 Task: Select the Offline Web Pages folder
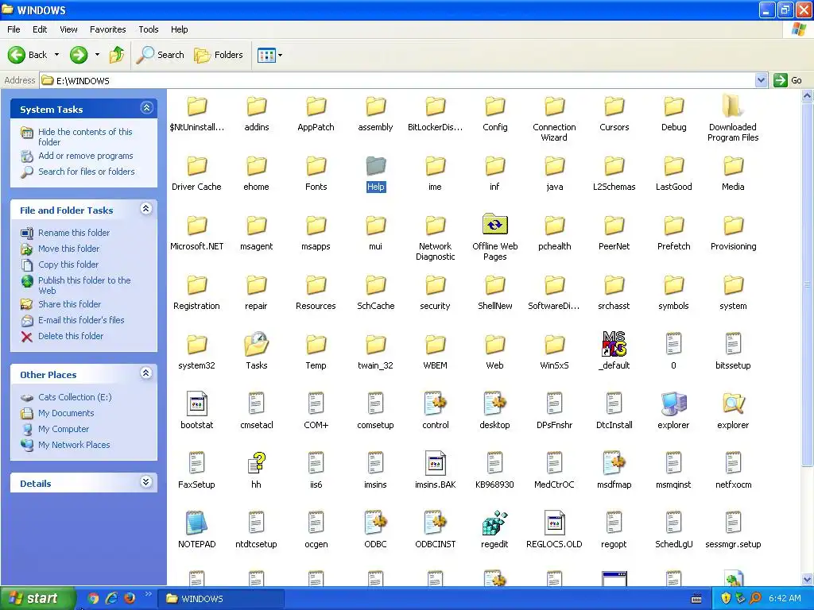494,225
